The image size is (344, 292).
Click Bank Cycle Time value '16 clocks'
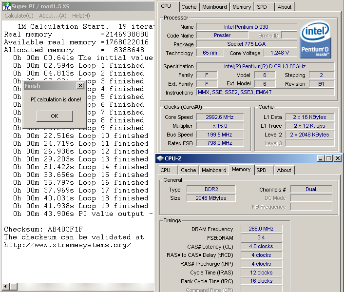pyautogui.click(x=261, y=281)
